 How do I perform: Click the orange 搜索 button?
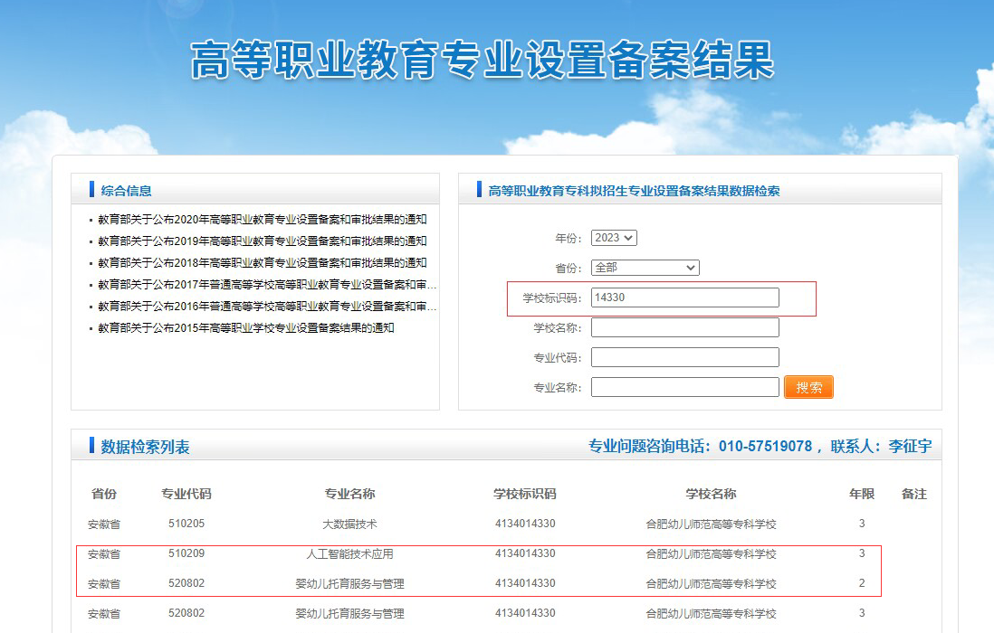pos(808,387)
